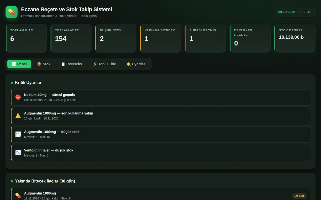Viewport: 321px width, 200px height.
Task: Open the Toplu Ekle tab
Action: tap(104, 64)
